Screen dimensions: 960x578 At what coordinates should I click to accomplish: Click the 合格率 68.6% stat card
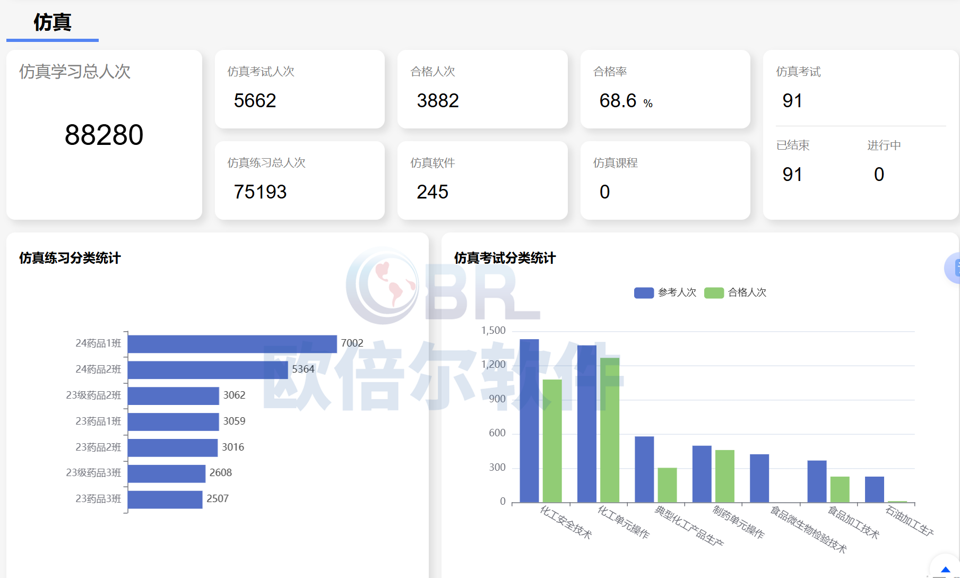pos(665,89)
